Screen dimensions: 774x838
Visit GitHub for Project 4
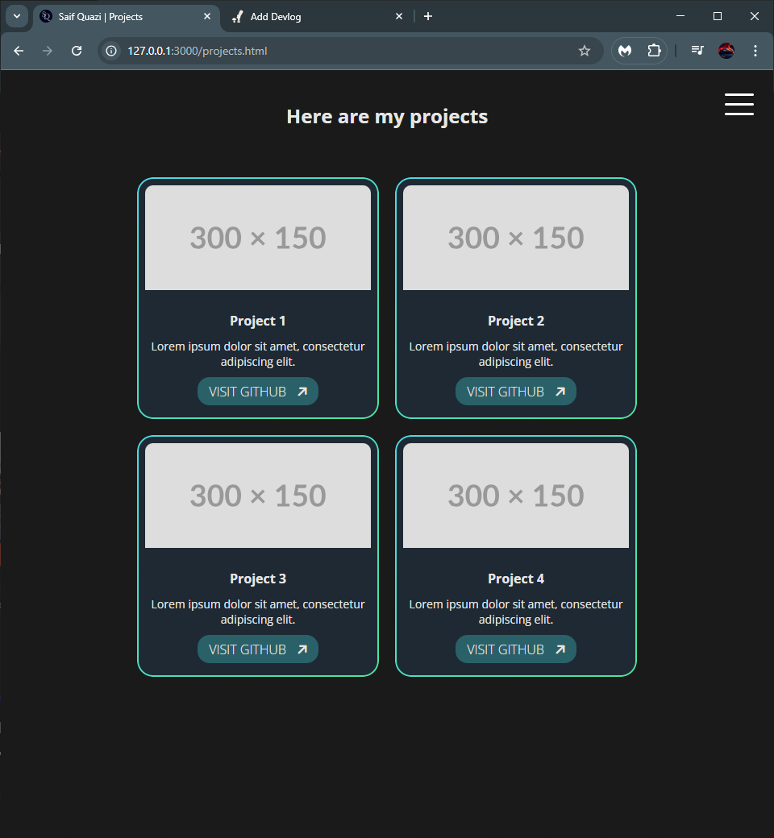(516, 649)
